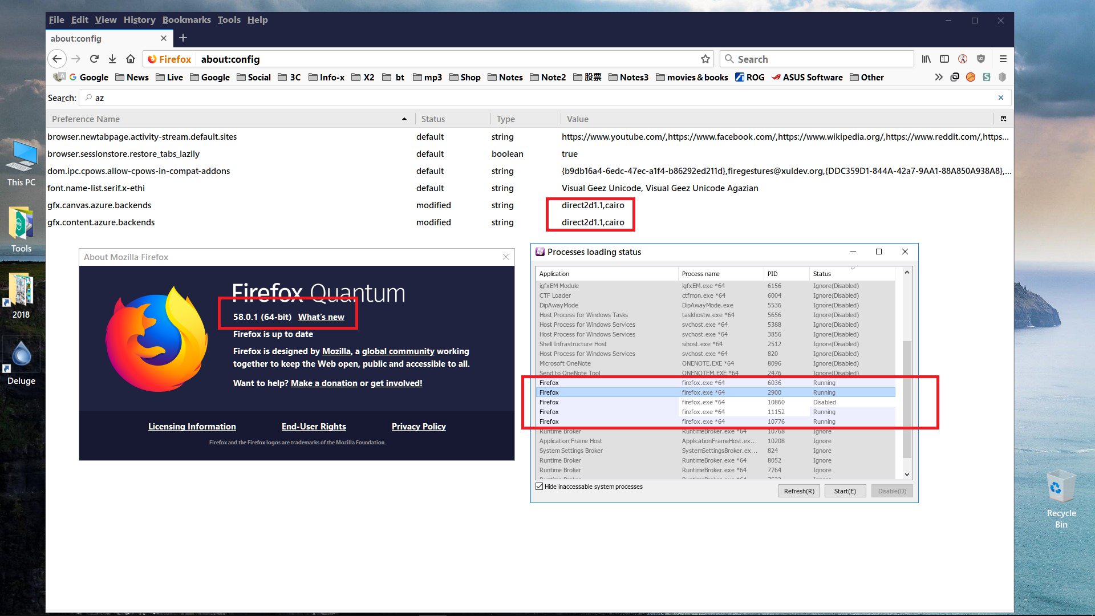This screenshot has width=1095, height=616.
Task: Click the Refresh(R) button
Action: (799, 491)
